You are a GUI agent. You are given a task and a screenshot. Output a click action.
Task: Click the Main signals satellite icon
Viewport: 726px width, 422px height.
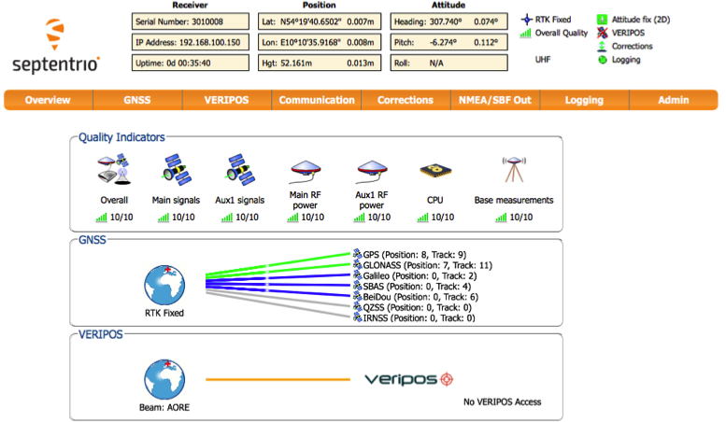click(x=177, y=171)
